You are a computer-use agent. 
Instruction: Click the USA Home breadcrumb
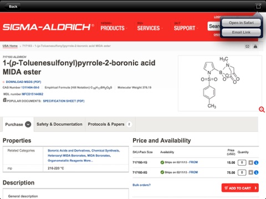coord(10,46)
